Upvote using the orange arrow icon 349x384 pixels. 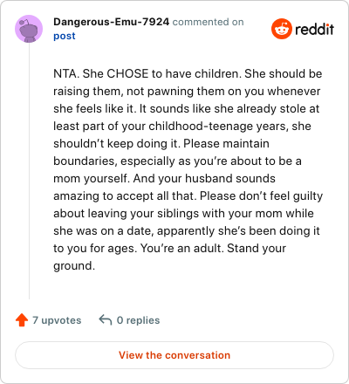tap(22, 320)
